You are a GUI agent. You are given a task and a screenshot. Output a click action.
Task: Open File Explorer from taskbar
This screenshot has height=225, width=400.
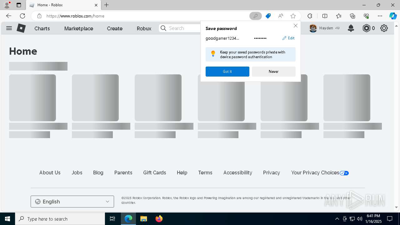click(143, 219)
